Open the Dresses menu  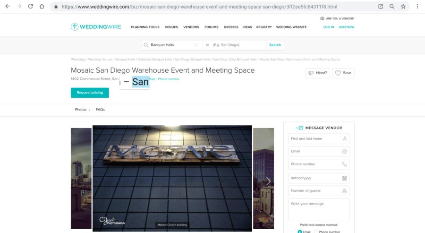(231, 27)
